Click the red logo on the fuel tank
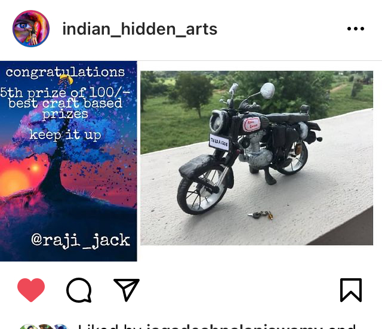The width and height of the screenshot is (382, 329). pyautogui.click(x=252, y=124)
